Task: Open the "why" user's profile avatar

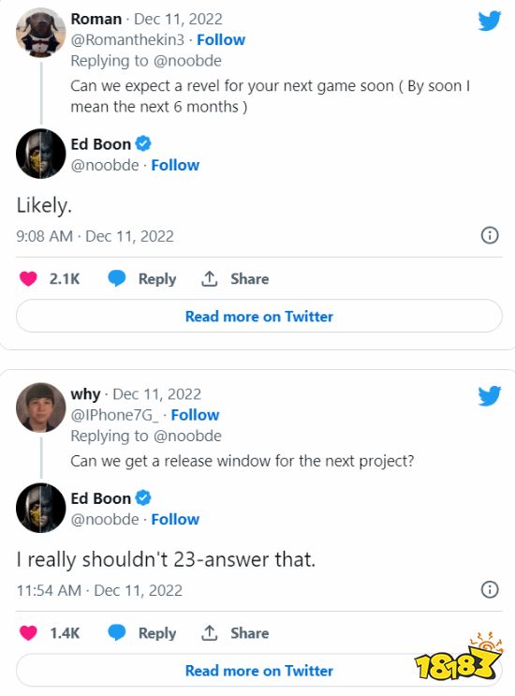Action: 41,407
